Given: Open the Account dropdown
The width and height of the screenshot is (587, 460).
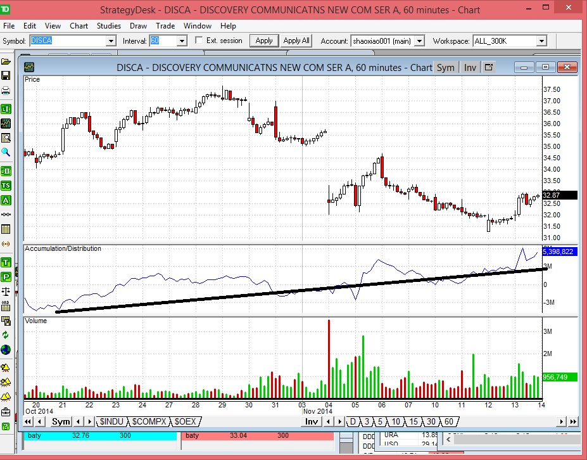Looking at the screenshot, I should point(420,41).
